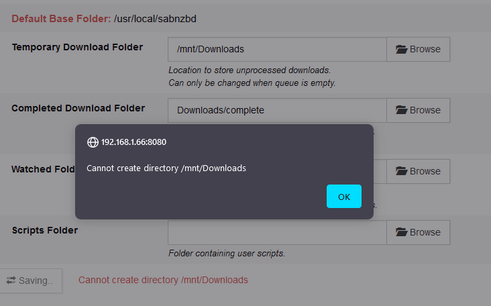Browse for Scripts Folder
Image resolution: width=491 pixels, height=306 pixels.
point(418,232)
